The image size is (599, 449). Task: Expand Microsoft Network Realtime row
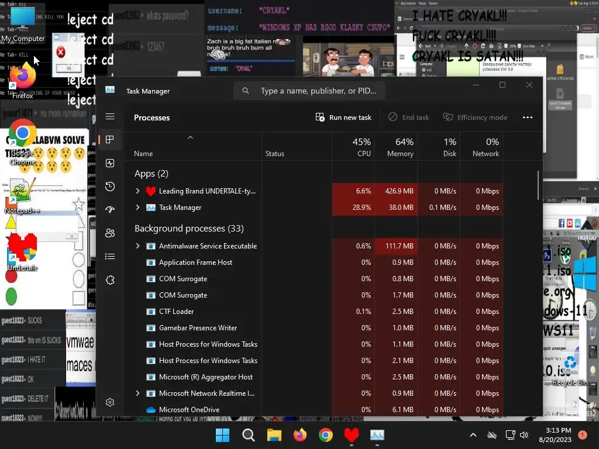coord(137,393)
